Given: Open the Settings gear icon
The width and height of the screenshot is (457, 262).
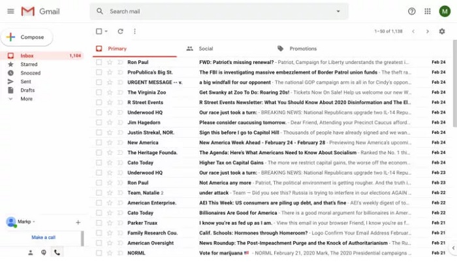Looking at the screenshot, I should pyautogui.click(x=442, y=31).
